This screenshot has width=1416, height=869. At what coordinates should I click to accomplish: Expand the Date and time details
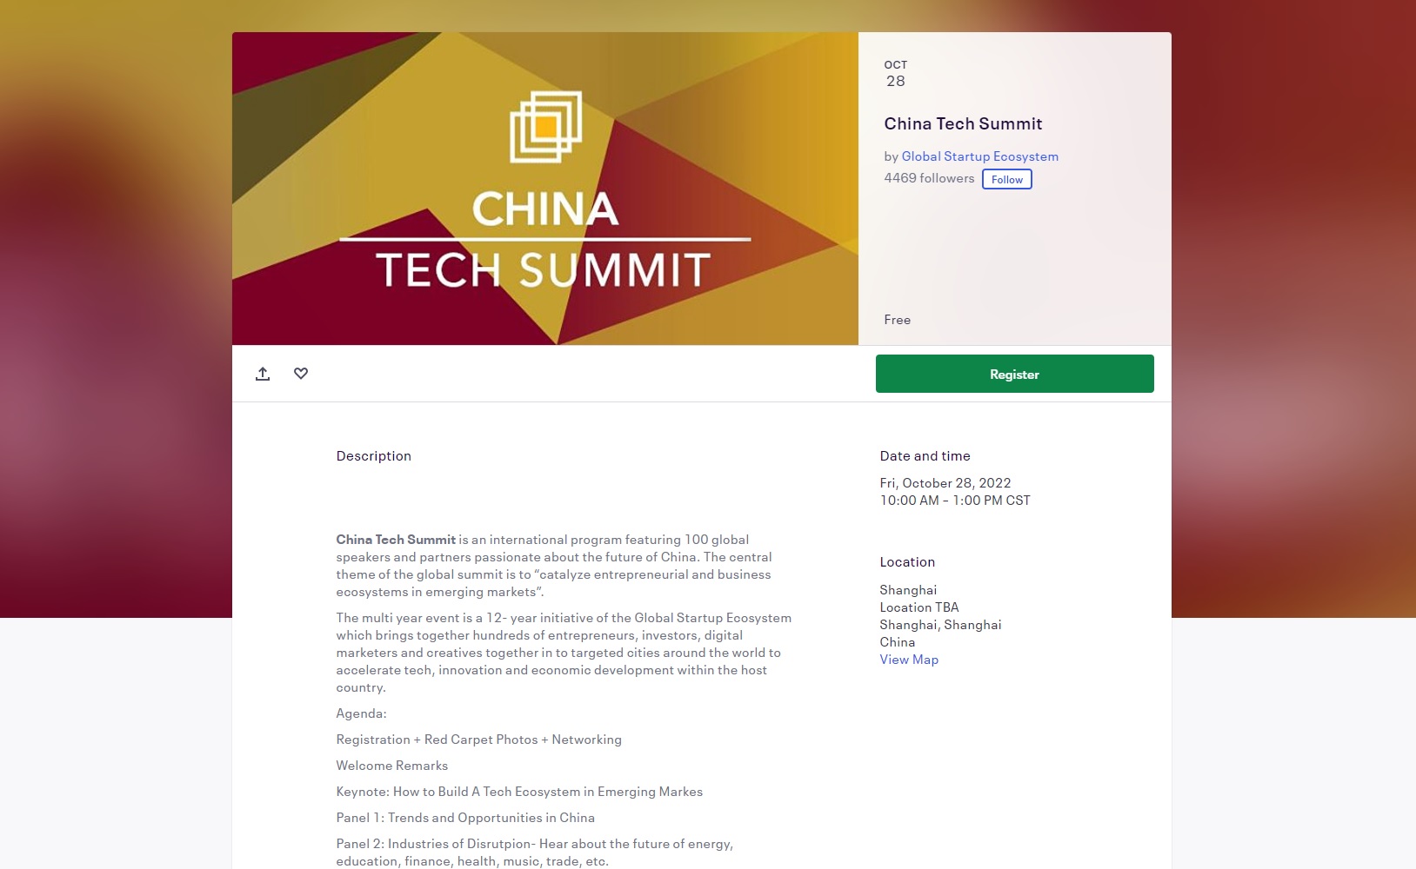point(925,455)
